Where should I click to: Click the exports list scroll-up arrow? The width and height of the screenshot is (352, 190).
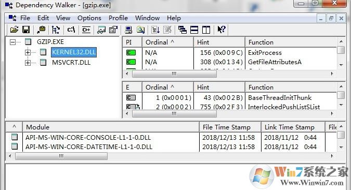[341, 86]
